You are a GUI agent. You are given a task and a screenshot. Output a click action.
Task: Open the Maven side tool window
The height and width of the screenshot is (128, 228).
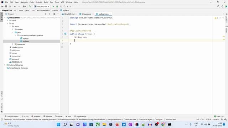pos(226,29)
